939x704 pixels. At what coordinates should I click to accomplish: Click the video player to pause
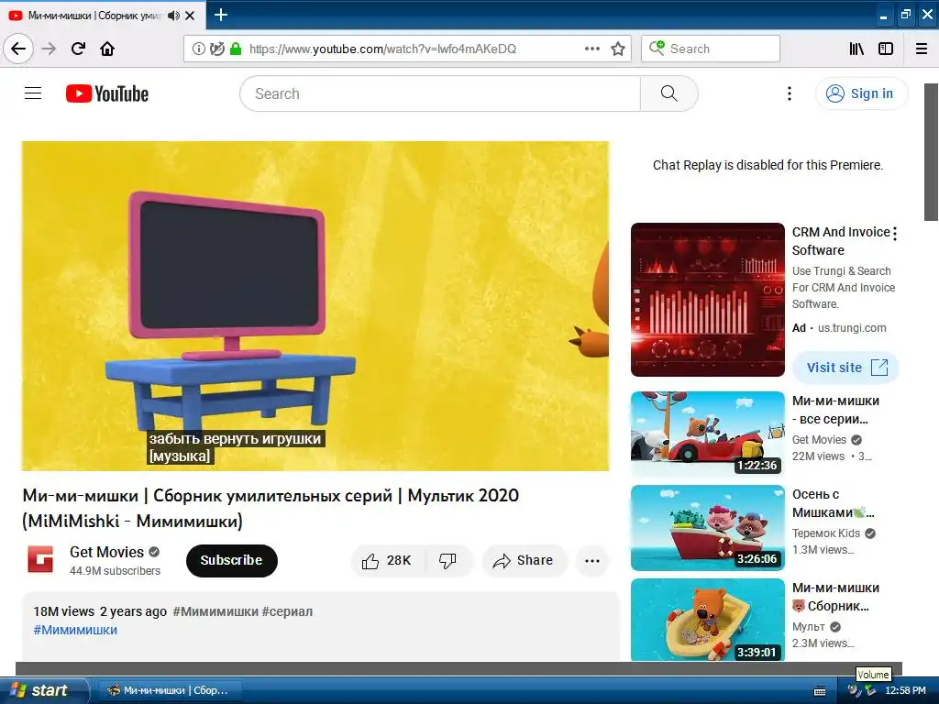[x=315, y=305]
